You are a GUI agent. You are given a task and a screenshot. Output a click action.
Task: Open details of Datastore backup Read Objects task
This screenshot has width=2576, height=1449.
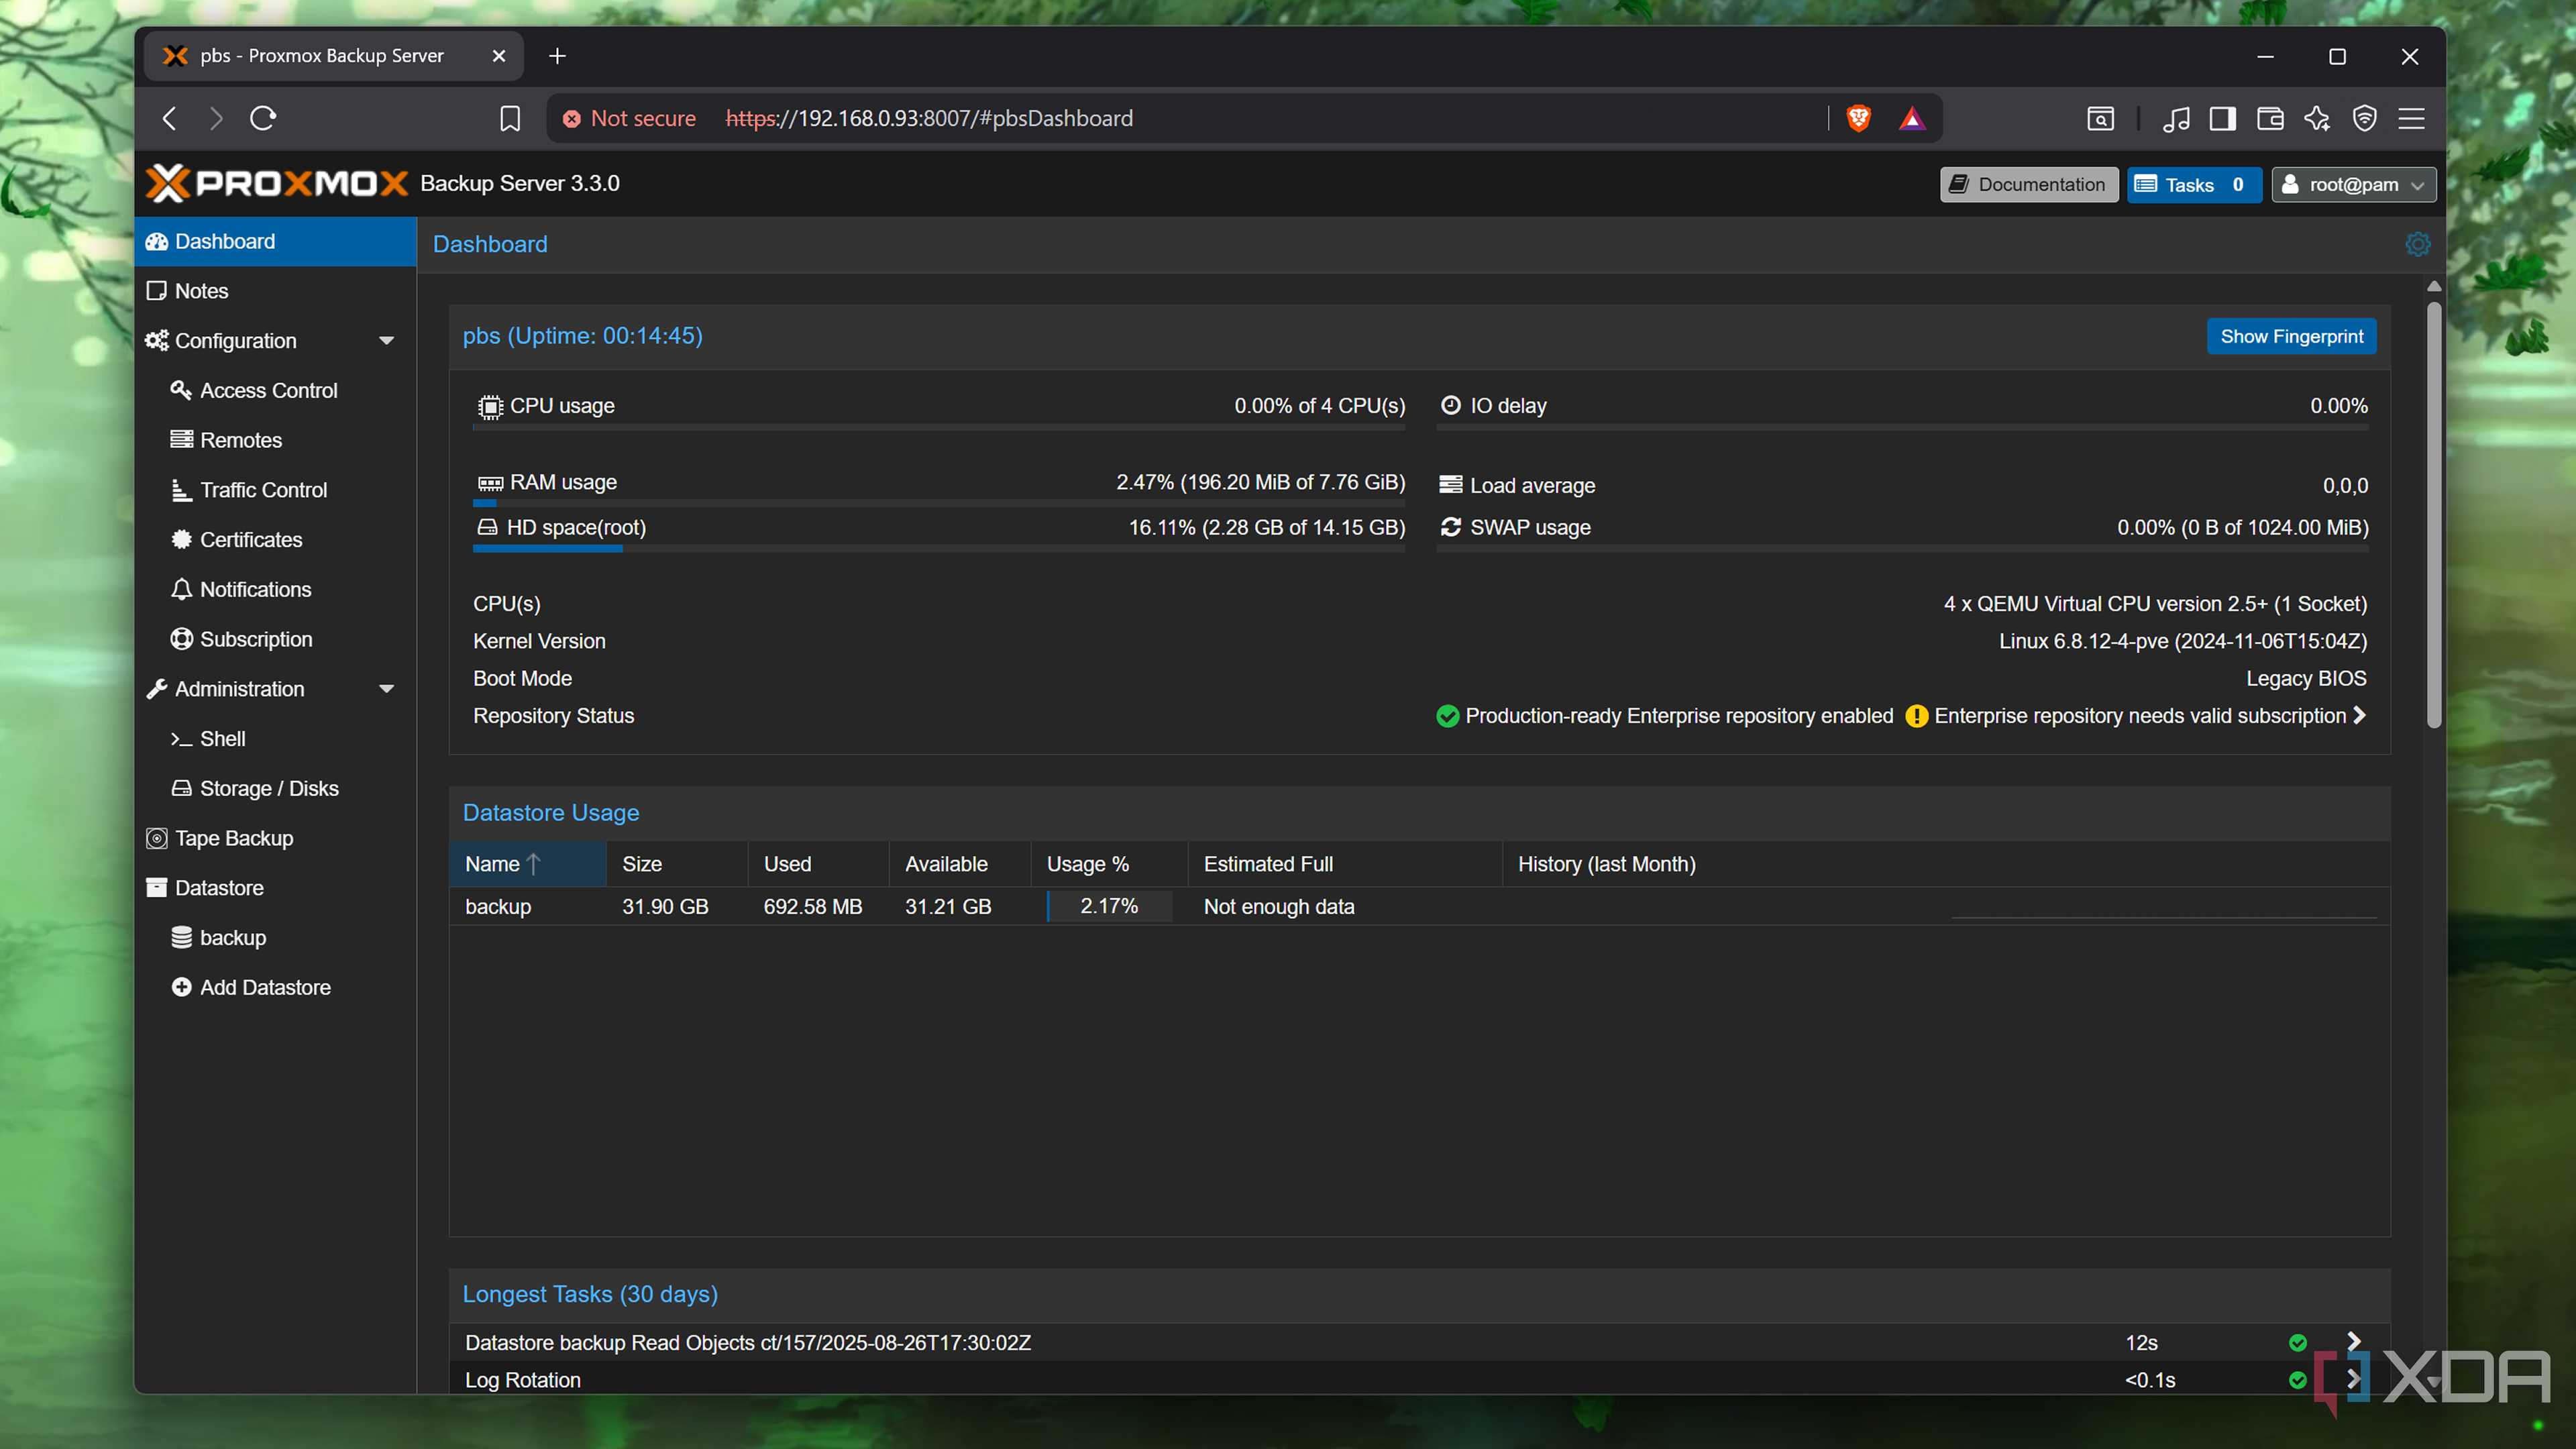pos(2353,1341)
